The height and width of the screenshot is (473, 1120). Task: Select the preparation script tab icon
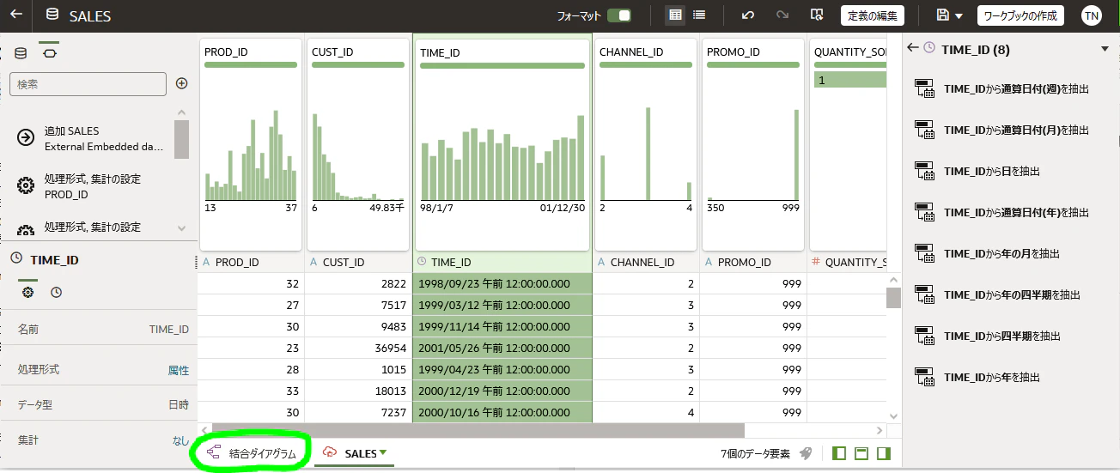(49, 53)
